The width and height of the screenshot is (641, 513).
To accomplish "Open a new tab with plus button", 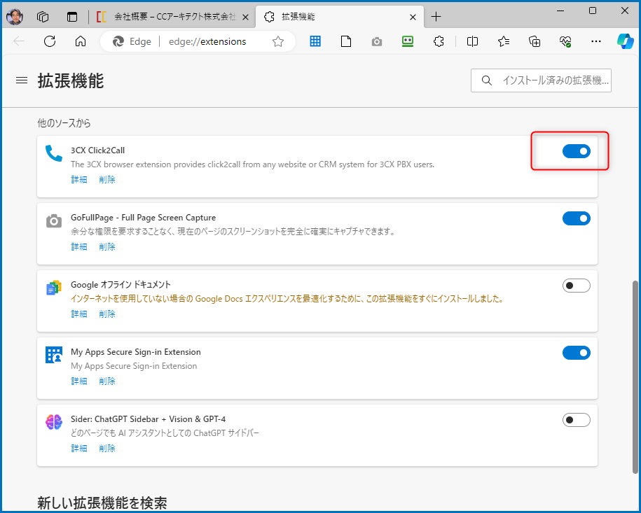I will pos(436,17).
